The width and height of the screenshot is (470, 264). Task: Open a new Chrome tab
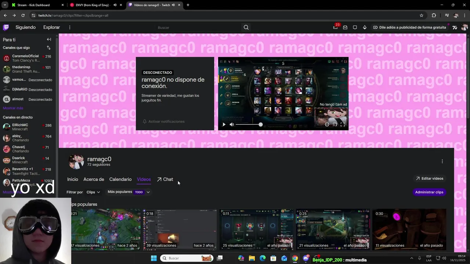(x=188, y=5)
